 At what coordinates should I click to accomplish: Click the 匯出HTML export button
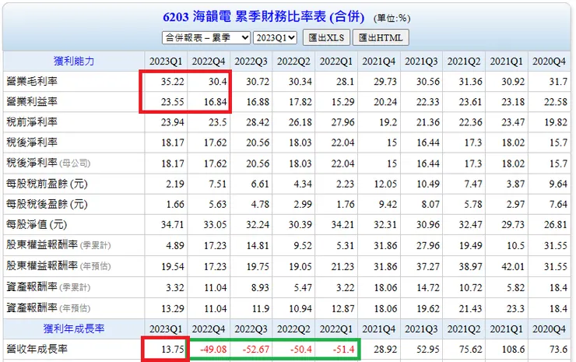pos(381,37)
